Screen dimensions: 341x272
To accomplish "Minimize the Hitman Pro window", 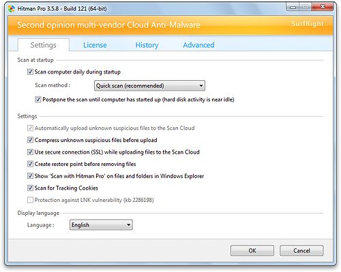I will (x=293, y=7).
